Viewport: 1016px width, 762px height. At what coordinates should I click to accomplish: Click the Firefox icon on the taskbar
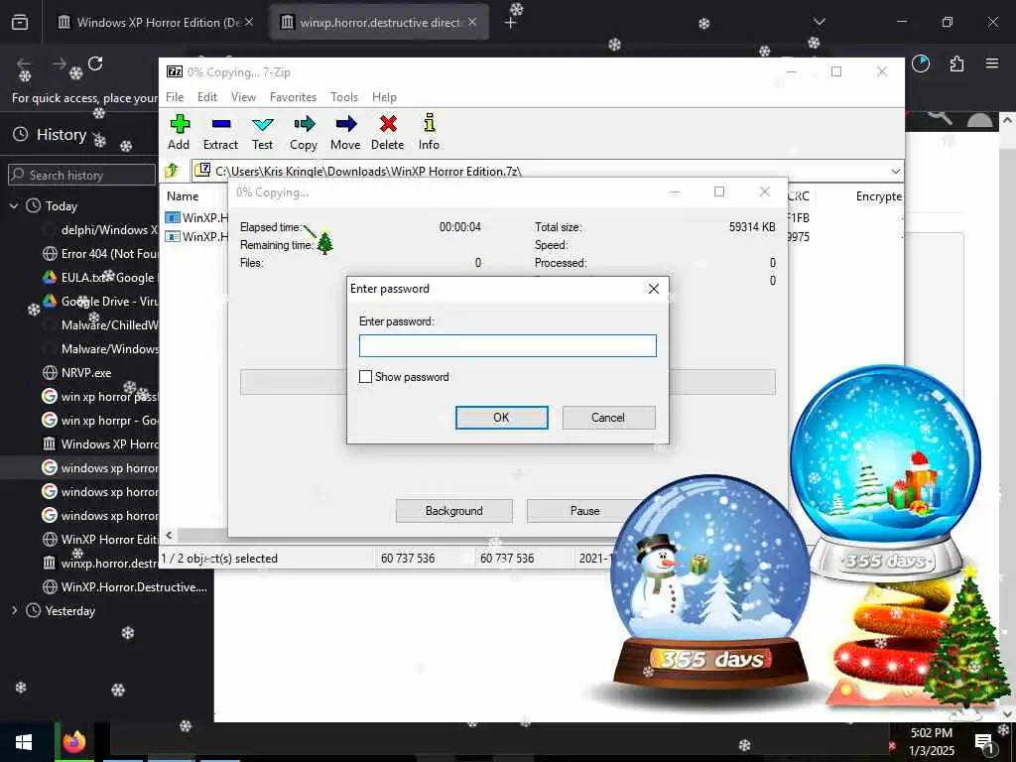73,742
